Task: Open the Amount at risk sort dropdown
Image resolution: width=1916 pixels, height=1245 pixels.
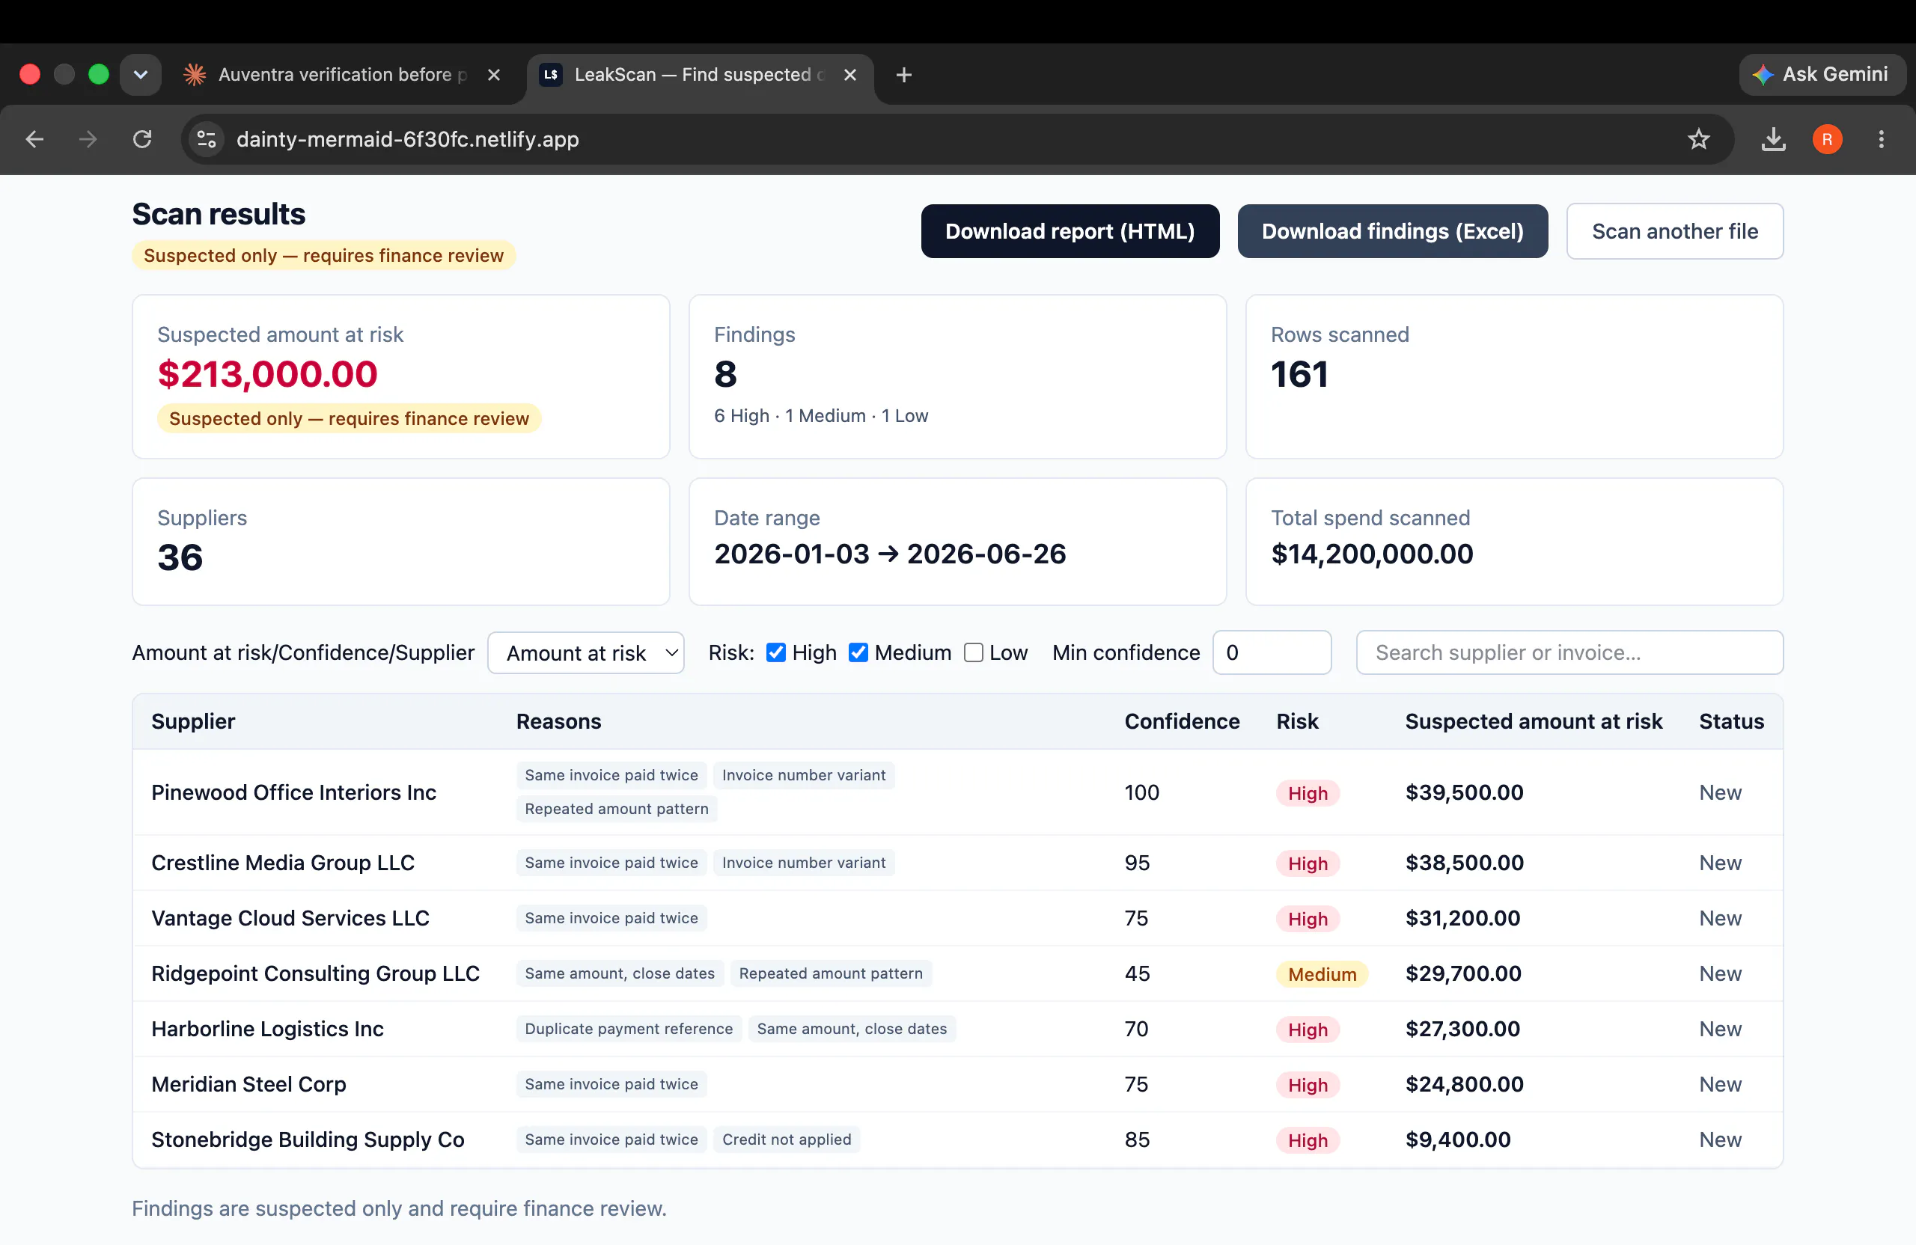Action: [x=585, y=652]
